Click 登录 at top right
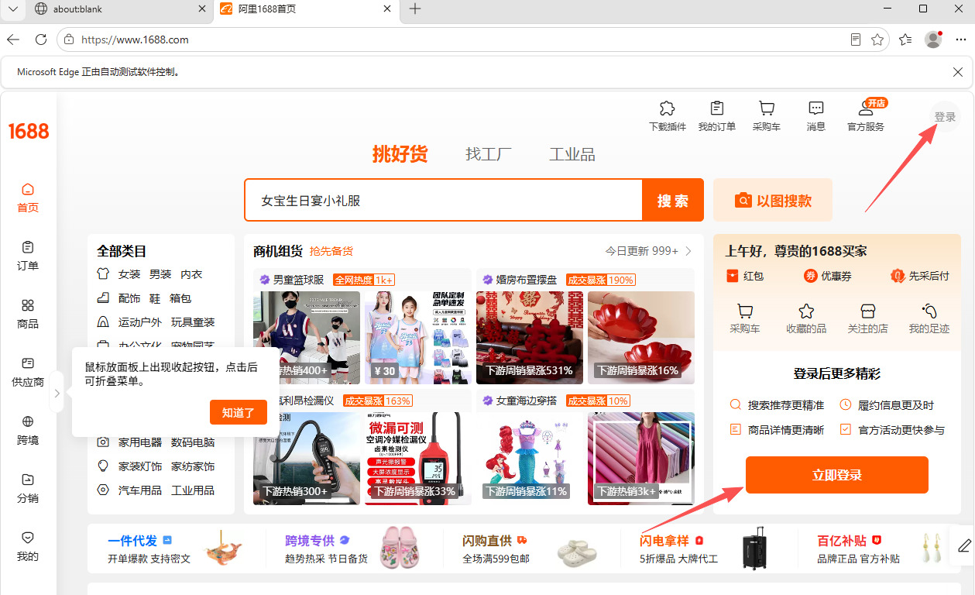975x595 pixels. (945, 117)
